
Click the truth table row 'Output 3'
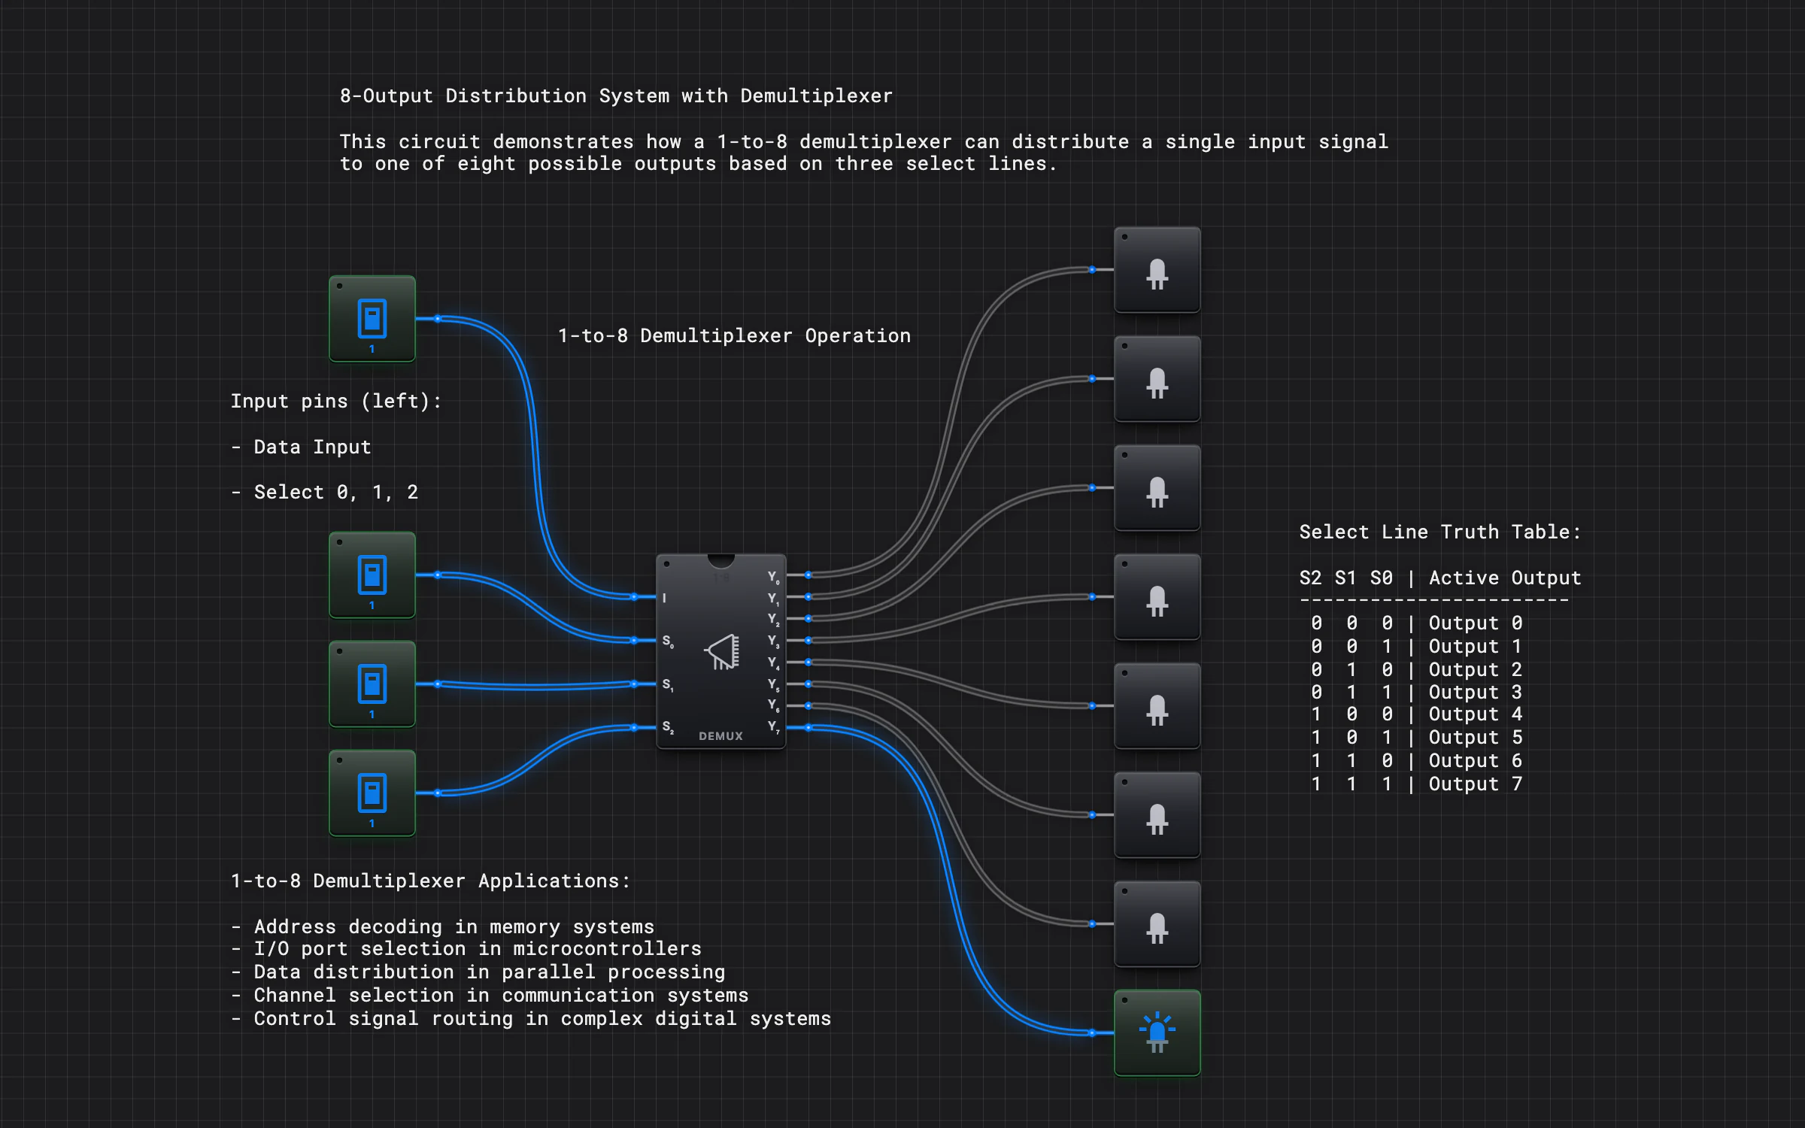1417,693
